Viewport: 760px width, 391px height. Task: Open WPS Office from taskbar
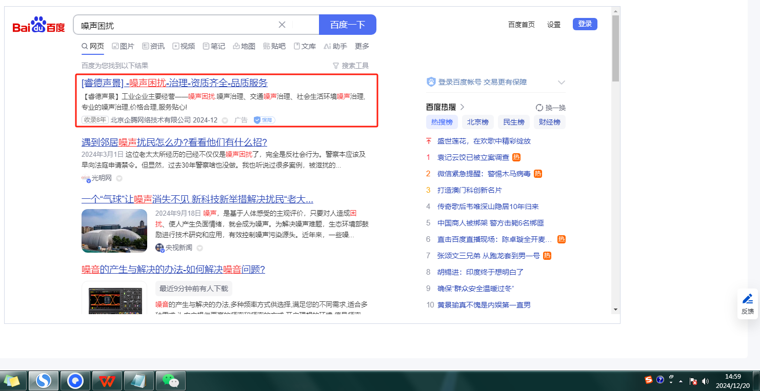tap(107, 381)
